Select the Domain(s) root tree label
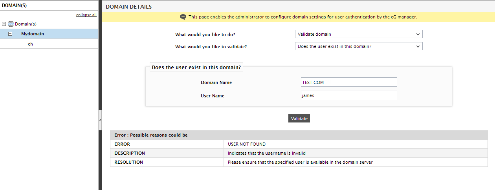The width and height of the screenshot is (495, 190). tap(26, 24)
